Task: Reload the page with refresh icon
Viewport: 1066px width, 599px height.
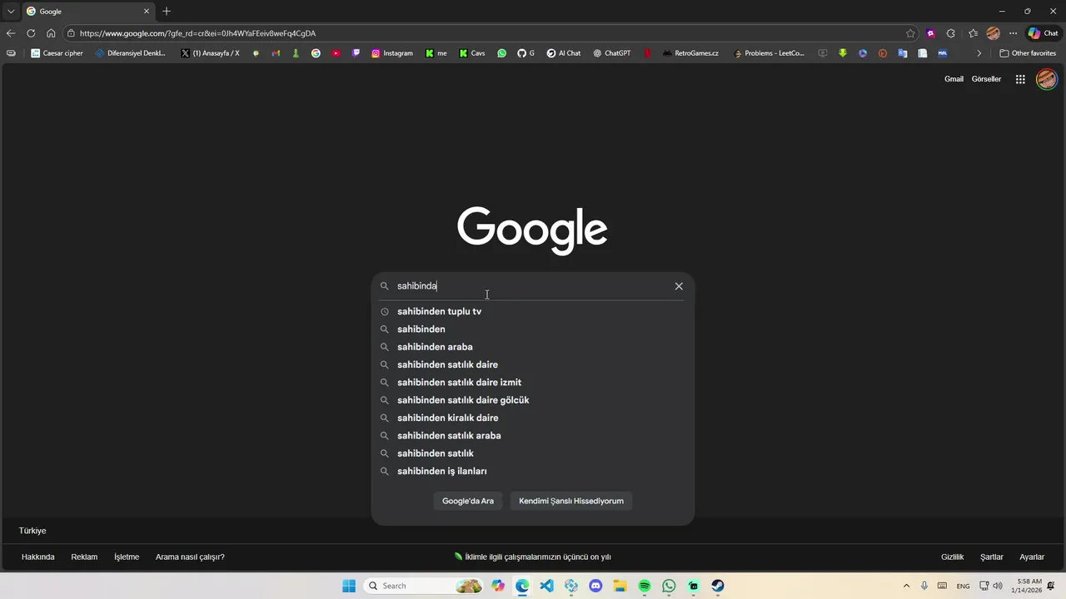Action: click(x=31, y=33)
